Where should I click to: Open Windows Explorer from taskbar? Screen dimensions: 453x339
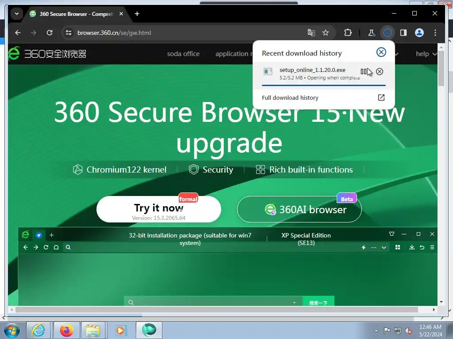click(x=93, y=330)
